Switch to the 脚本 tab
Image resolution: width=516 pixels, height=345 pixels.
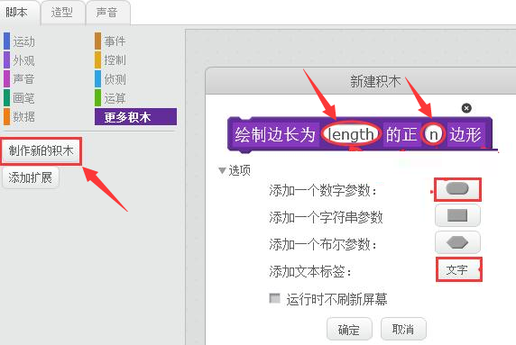click(17, 13)
